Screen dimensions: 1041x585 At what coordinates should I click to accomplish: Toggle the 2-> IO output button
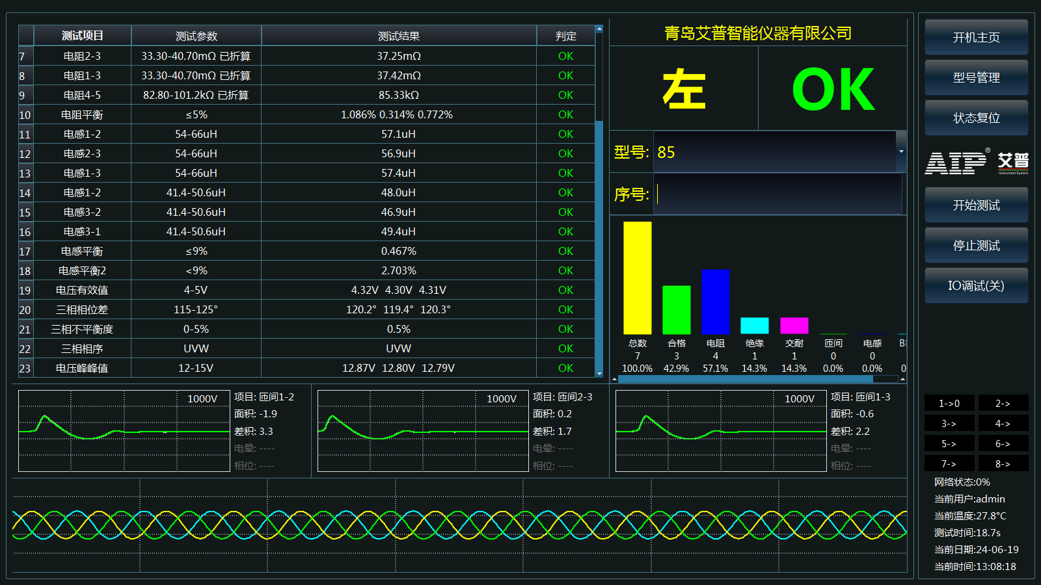click(1003, 404)
